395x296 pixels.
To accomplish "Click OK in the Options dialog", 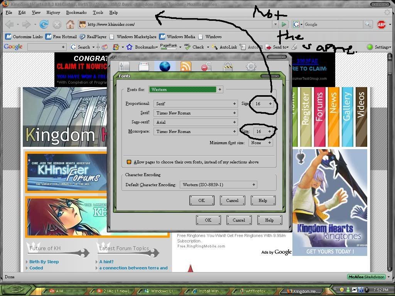I will 208,220.
